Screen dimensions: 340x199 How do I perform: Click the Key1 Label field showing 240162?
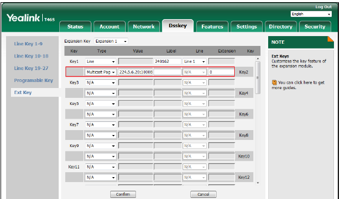tap(167, 61)
